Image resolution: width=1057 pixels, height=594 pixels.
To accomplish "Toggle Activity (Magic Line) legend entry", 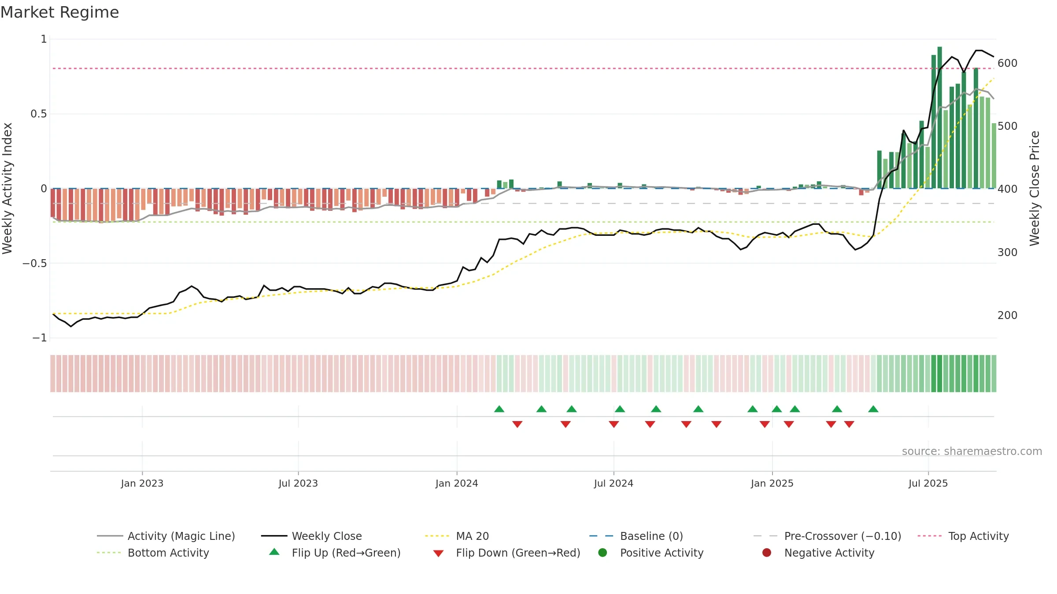I will click(166, 536).
